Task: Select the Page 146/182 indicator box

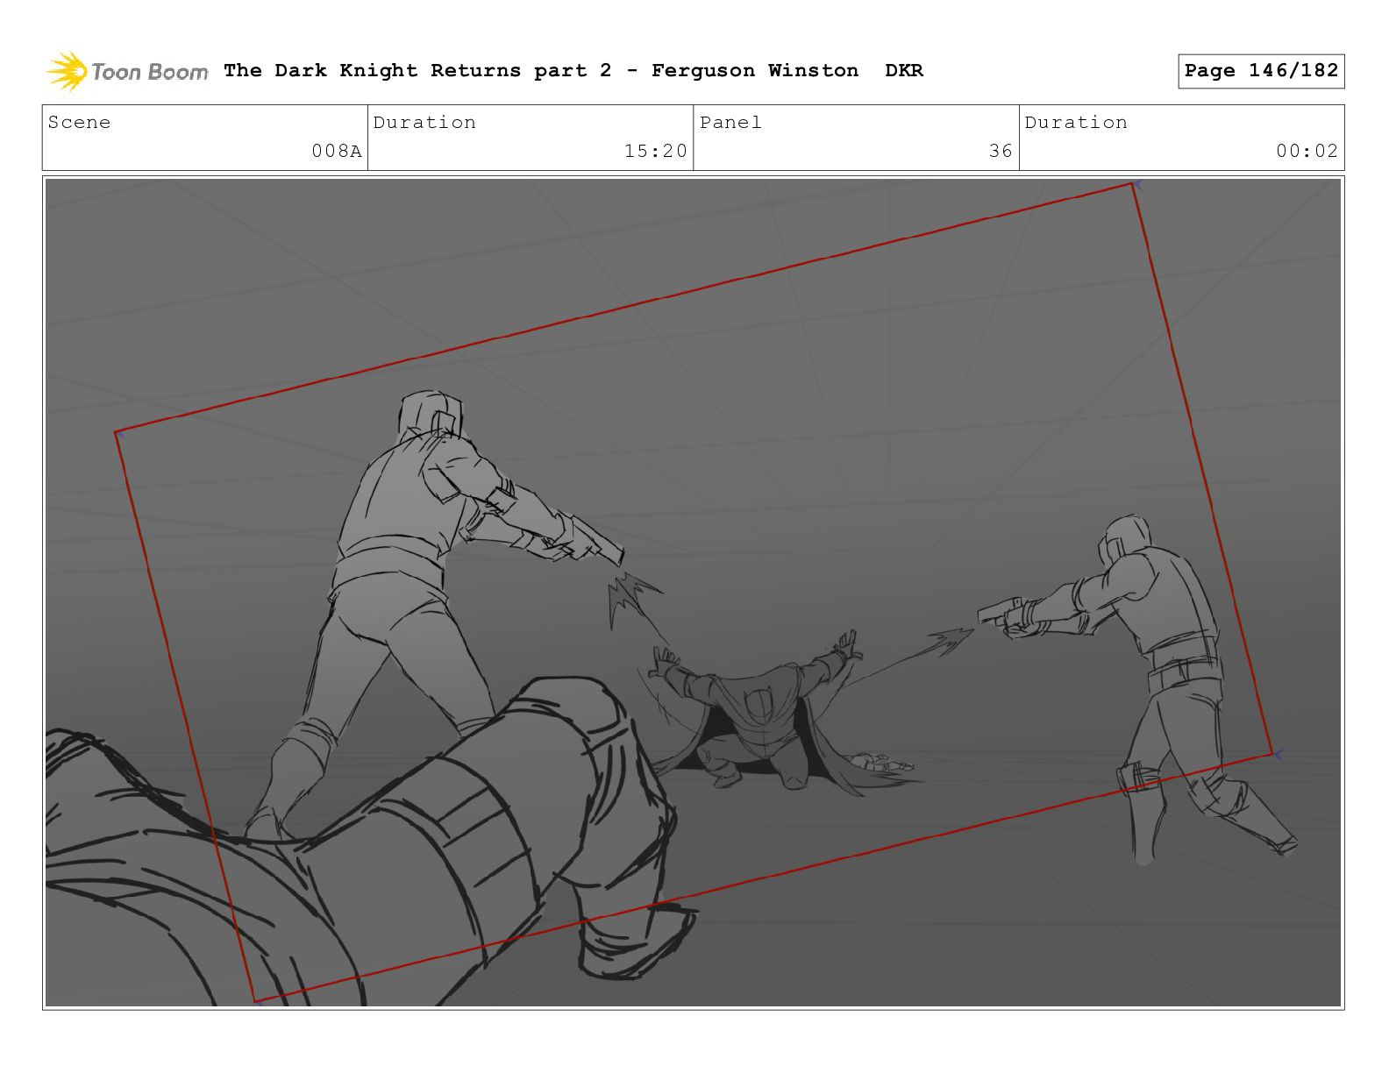Action: pos(1261,71)
